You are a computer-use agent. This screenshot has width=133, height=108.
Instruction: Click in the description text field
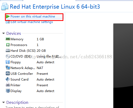click(x=32, y=107)
